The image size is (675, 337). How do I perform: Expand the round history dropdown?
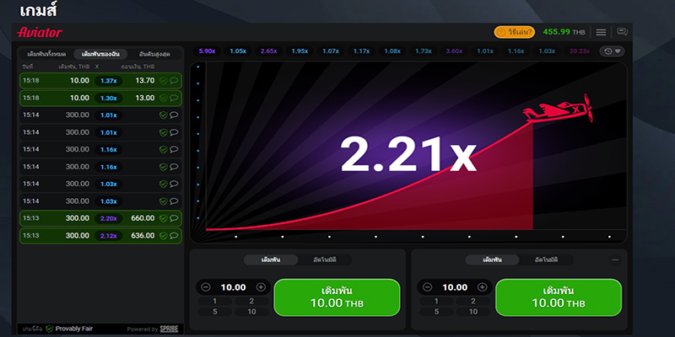612,51
